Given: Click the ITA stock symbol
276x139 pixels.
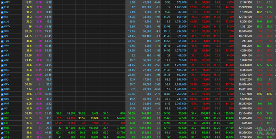Looking at the screenshot, I should [x=7, y=17].
